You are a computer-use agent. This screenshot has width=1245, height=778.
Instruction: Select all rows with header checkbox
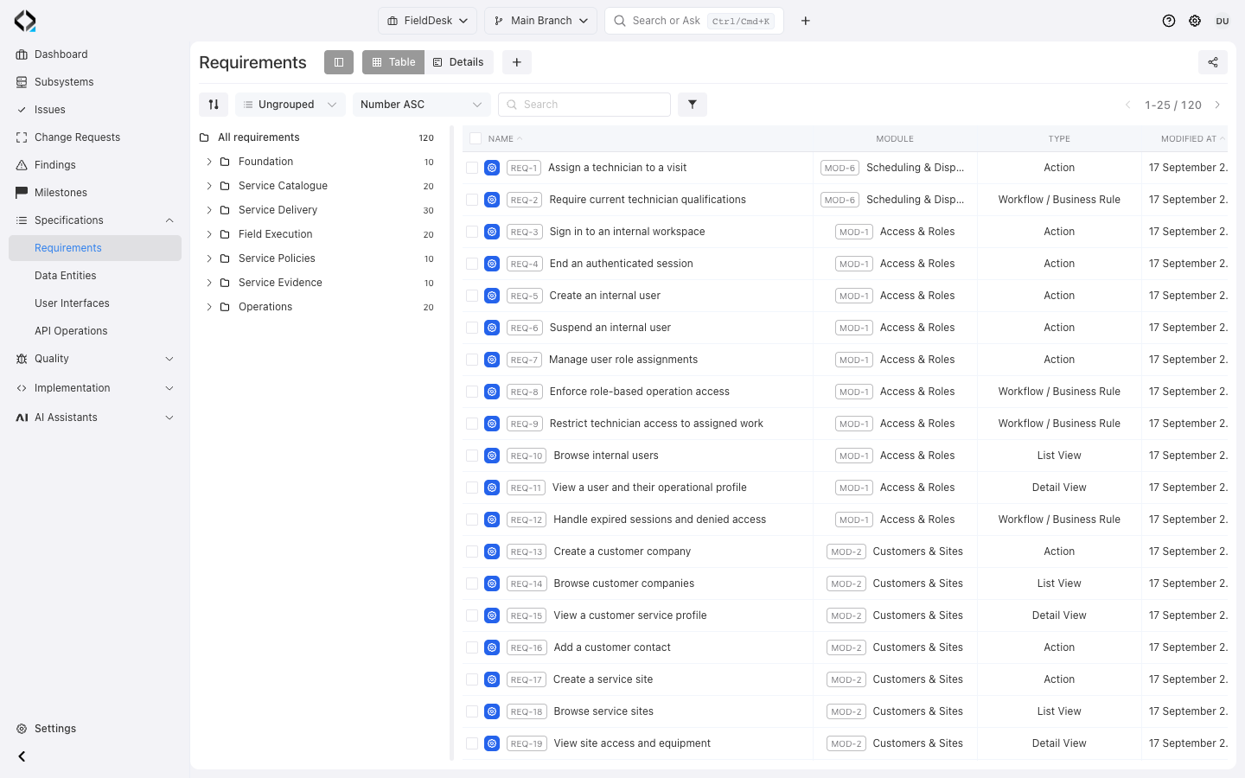click(x=476, y=138)
